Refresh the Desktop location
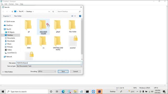Image resolution: width=168 pixels, height=94 pixels. coord(53,11)
